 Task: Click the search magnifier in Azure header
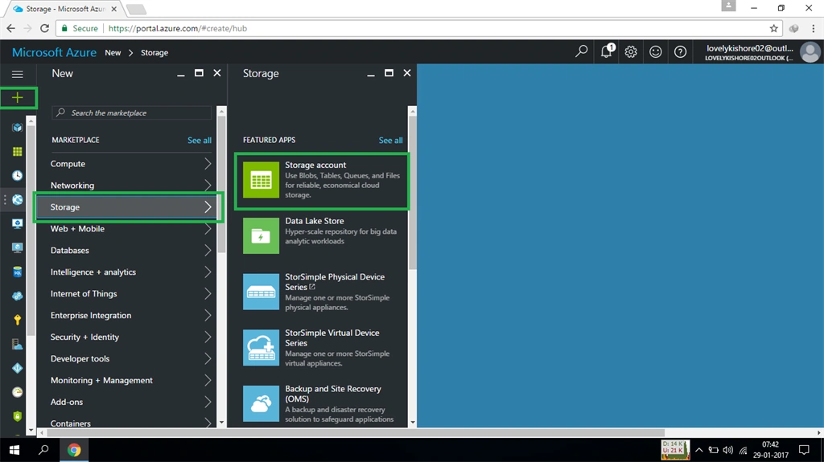pos(581,51)
